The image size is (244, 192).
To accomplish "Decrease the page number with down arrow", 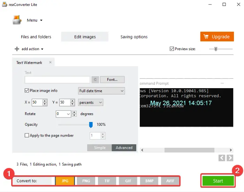I will pyautogui.click(x=103, y=137).
